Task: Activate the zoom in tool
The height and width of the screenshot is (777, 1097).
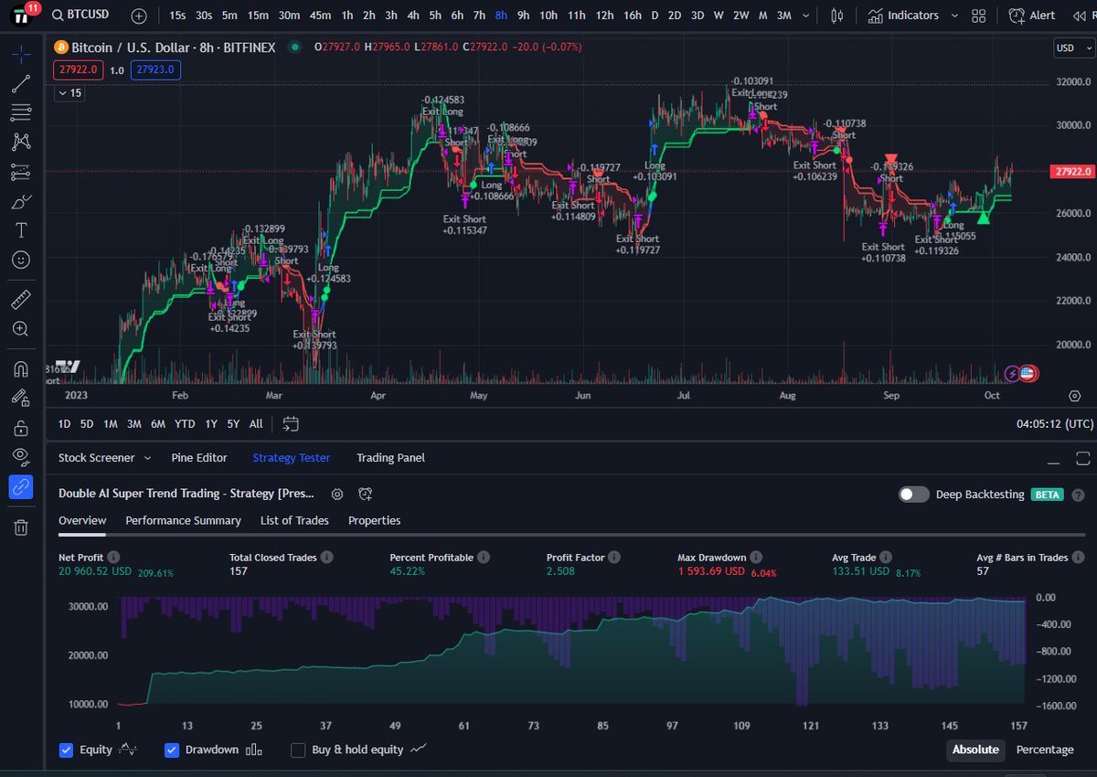Action: point(21,328)
